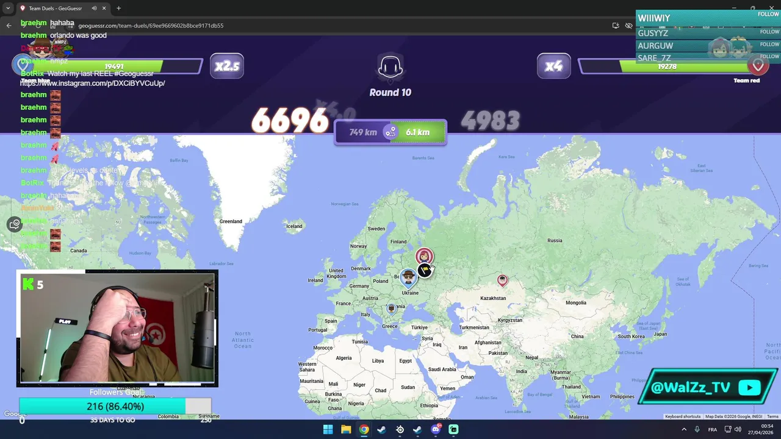Click the small avatar marker near Greece

[392, 309]
